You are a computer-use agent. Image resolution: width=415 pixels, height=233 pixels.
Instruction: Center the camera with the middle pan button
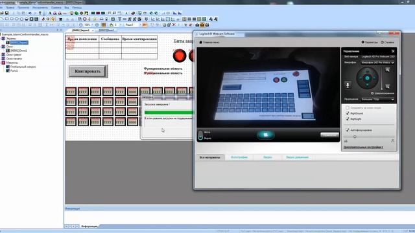pyautogui.click(x=367, y=78)
